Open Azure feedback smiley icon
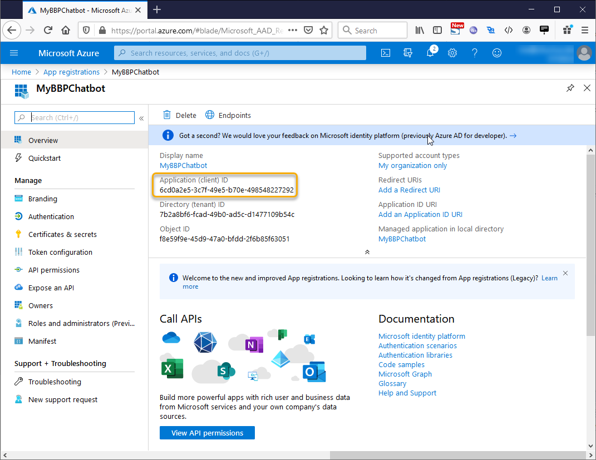 [x=497, y=53]
